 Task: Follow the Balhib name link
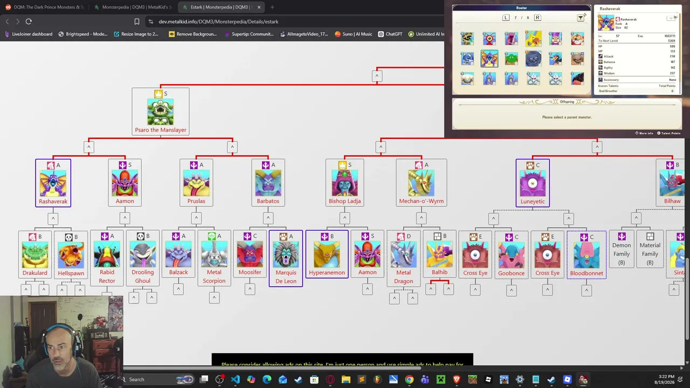439,272
